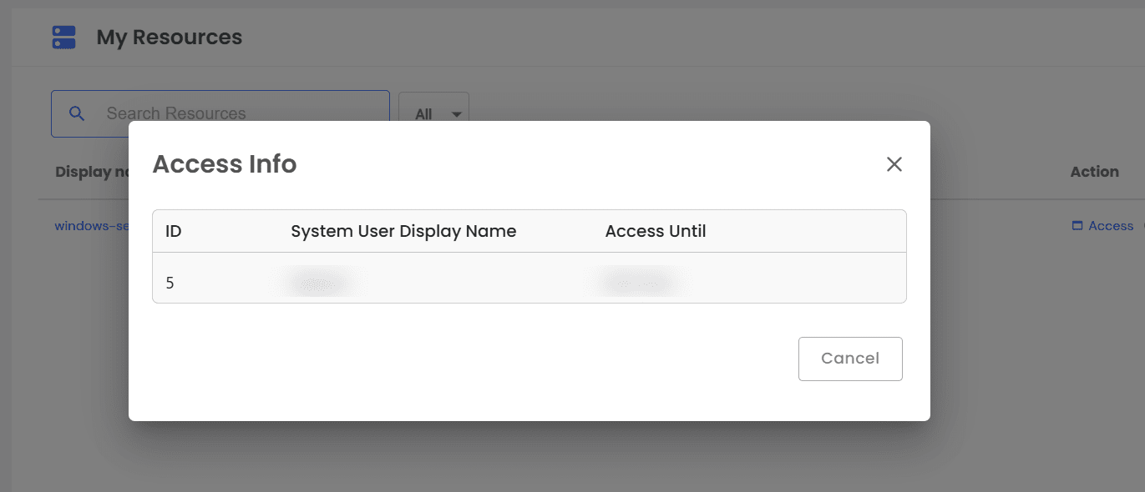Viewport: 1145px width, 492px height.
Task: Click the search magnifier icon
Action: click(x=78, y=113)
